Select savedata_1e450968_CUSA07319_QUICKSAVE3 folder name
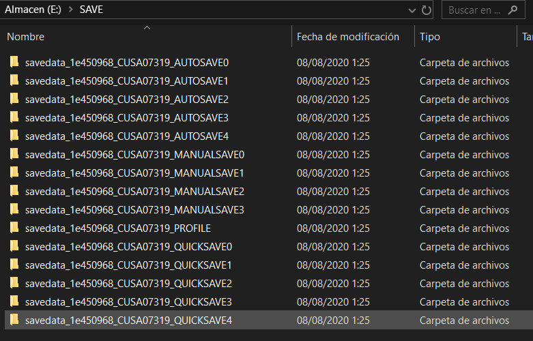Screen dimensions: 533x341 128,301
